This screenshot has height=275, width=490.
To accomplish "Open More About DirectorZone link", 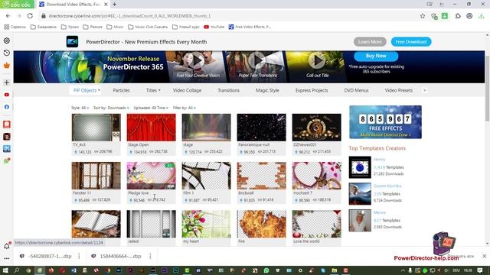I will [386, 135].
